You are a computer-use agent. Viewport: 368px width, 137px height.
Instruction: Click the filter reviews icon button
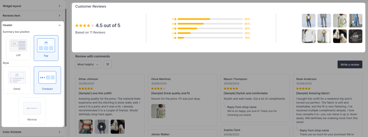(108, 65)
